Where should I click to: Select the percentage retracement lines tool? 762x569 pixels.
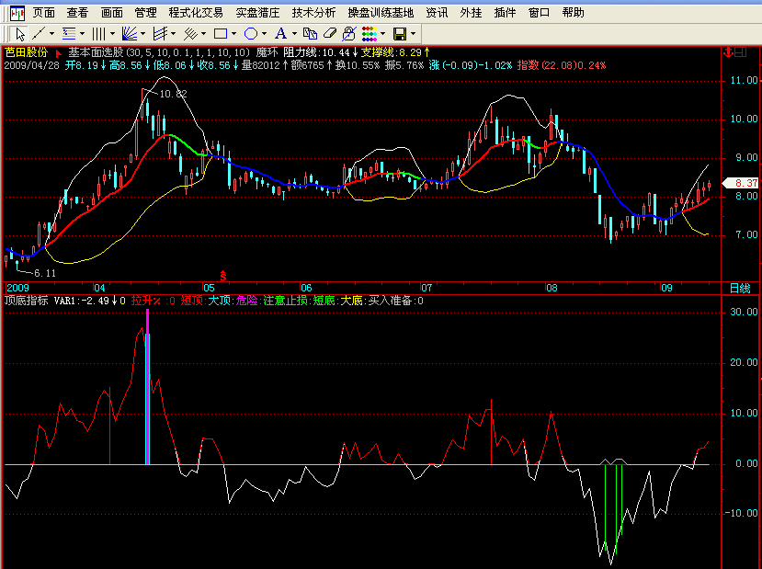pyautogui.click(x=69, y=34)
